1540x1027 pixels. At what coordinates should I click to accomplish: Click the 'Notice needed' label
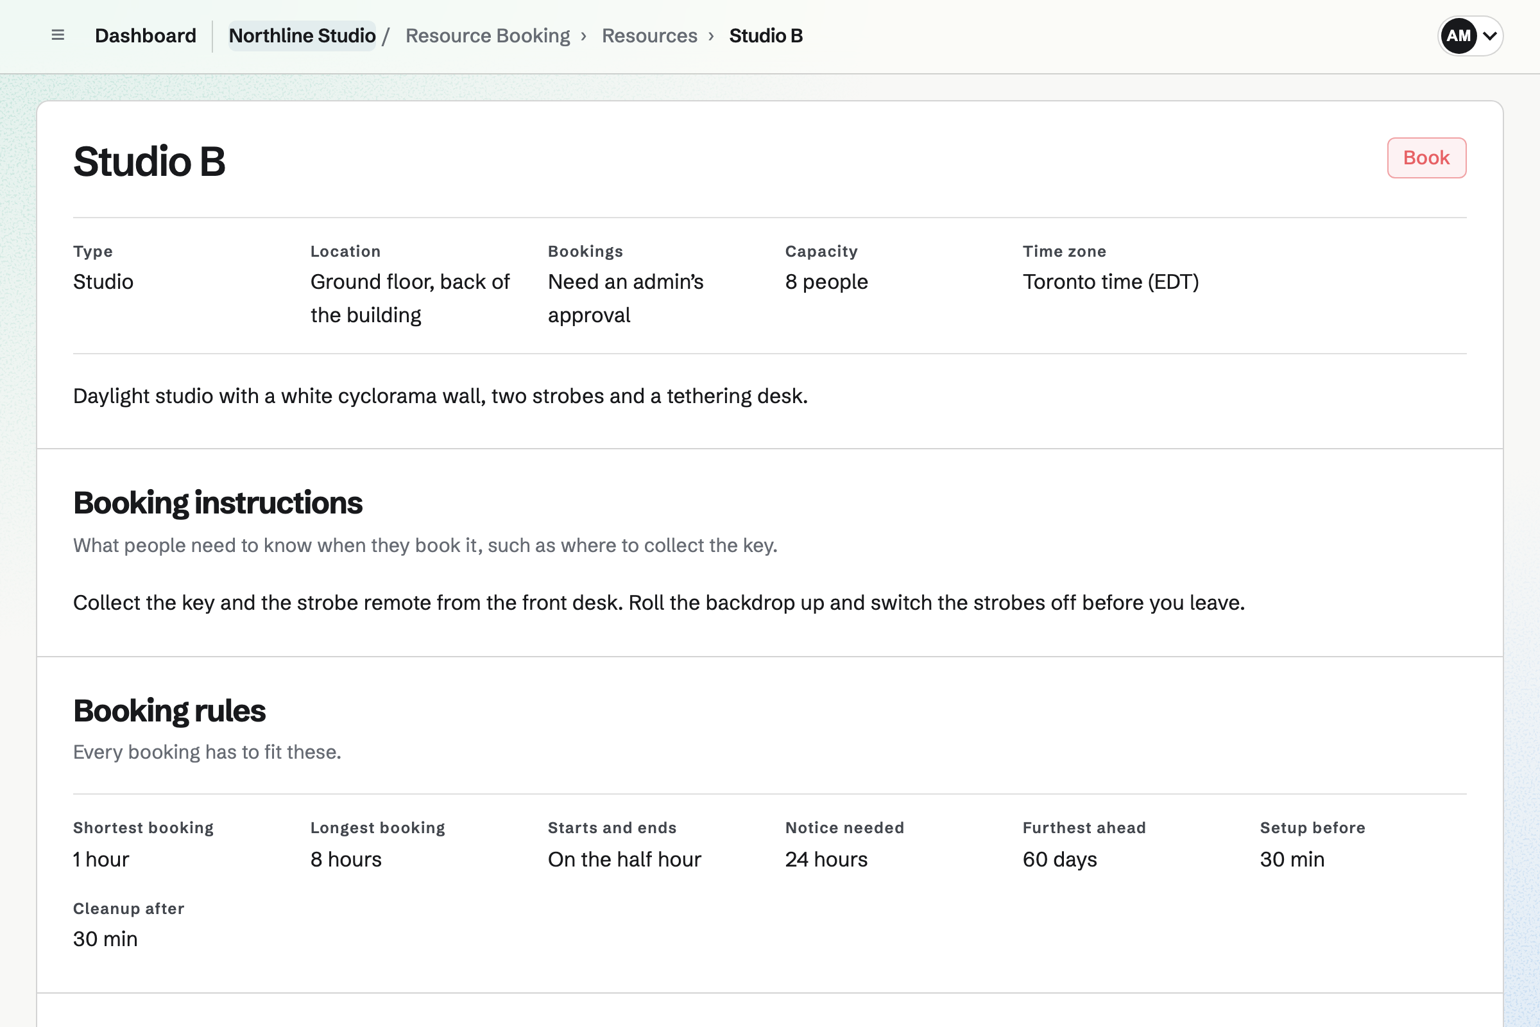point(844,828)
